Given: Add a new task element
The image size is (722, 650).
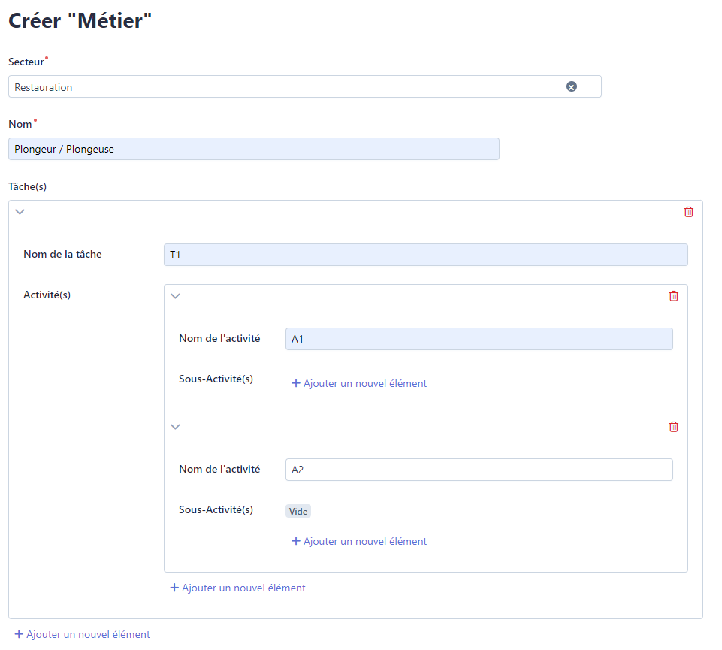Looking at the screenshot, I should tap(83, 634).
